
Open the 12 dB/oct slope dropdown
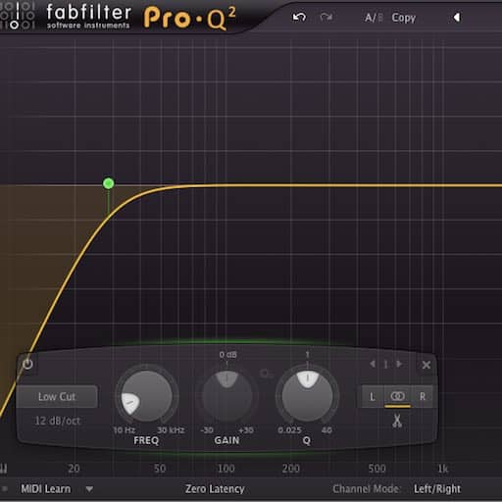[x=57, y=421]
